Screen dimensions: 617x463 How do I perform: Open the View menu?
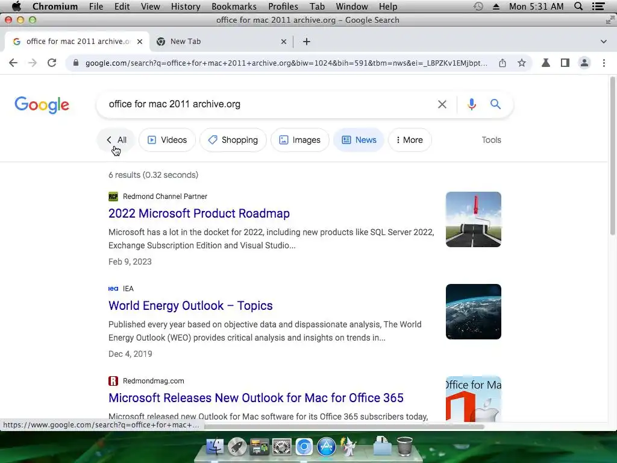point(150,7)
